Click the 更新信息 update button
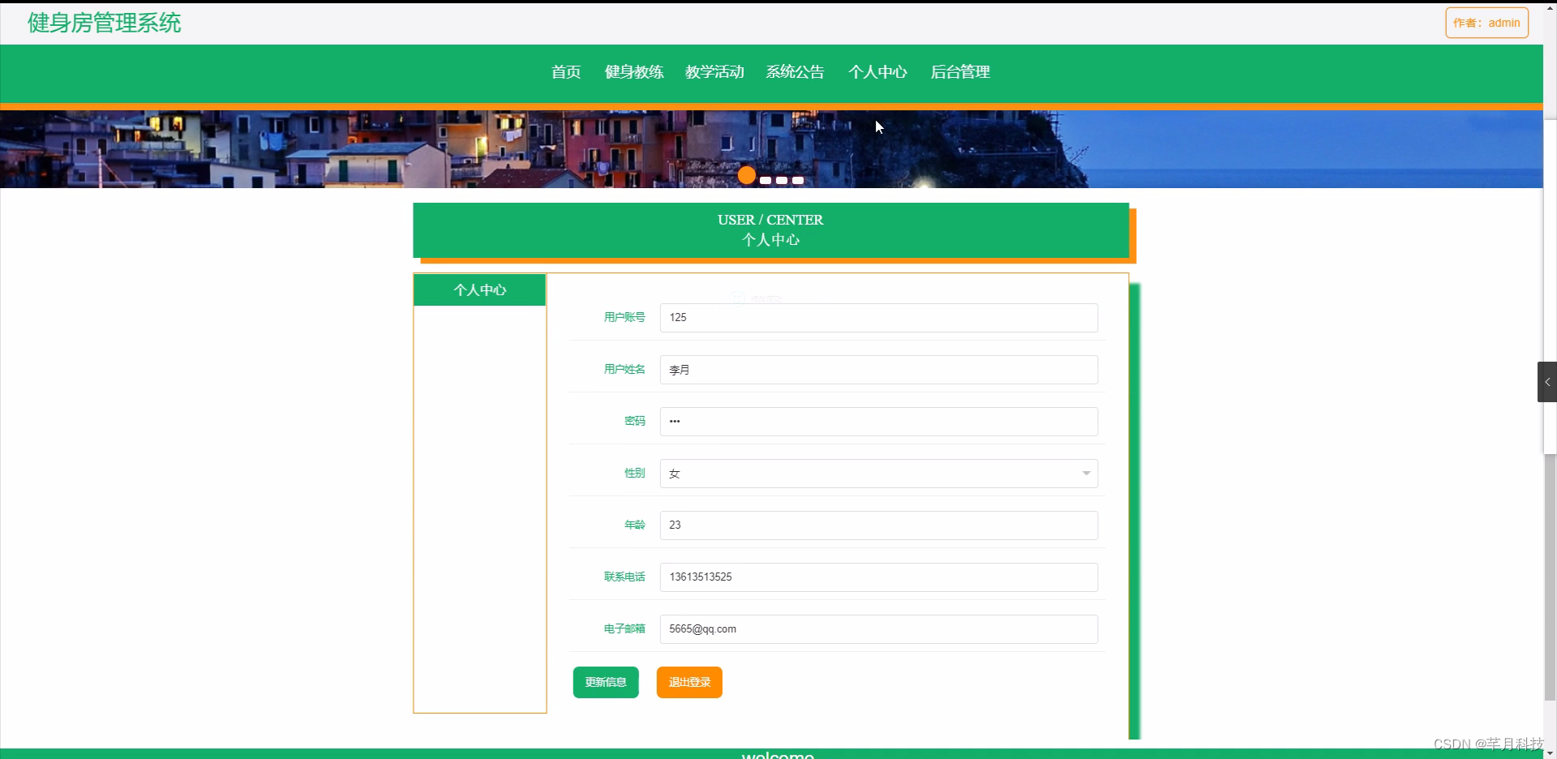 [x=605, y=682]
